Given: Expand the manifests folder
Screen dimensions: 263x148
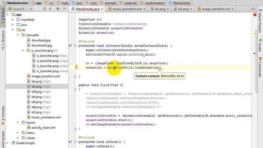Looking at the screenshot, I should [13, 20].
